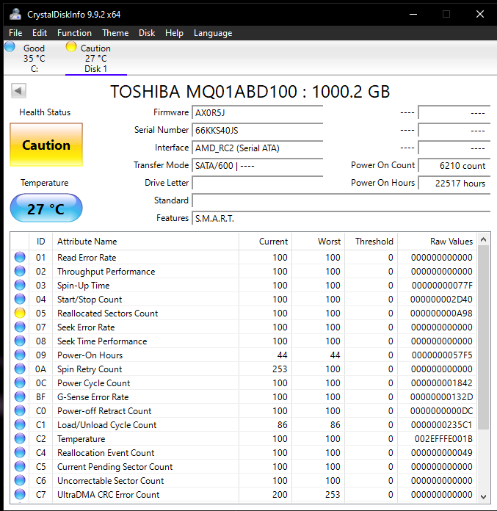The image size is (497, 511).
Task: Click the Standard field
Action: [x=341, y=200]
